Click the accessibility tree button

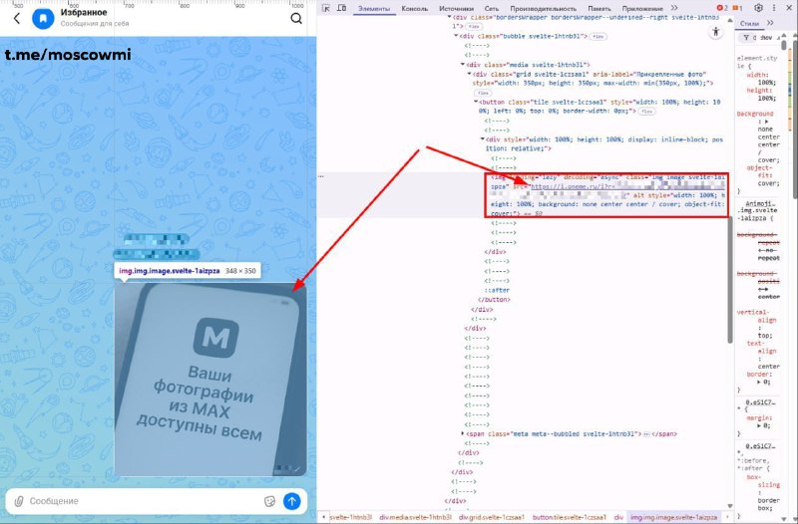click(x=716, y=32)
